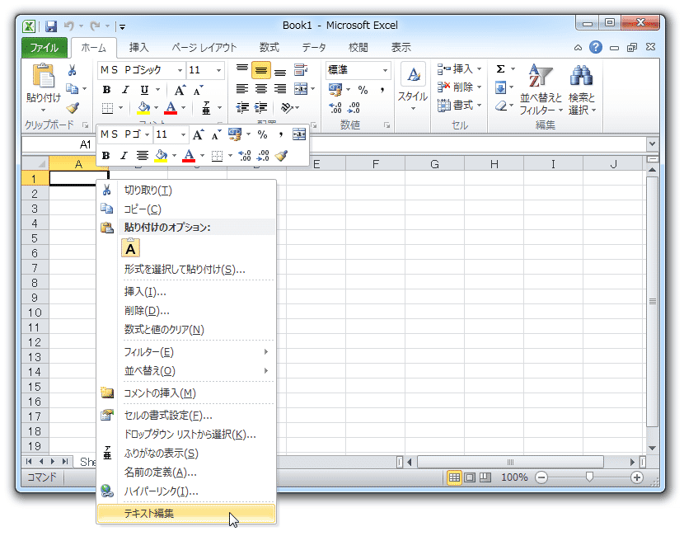Image resolution: width=684 pixels, height=536 pixels.
Task: Open the ribbon font name dropdown (ＭＳ Ｐゴシック)
Action: (180, 70)
